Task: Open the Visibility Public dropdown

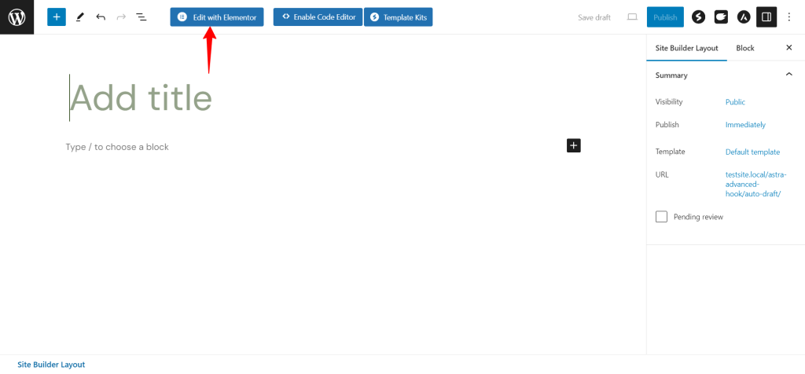Action: [x=735, y=102]
